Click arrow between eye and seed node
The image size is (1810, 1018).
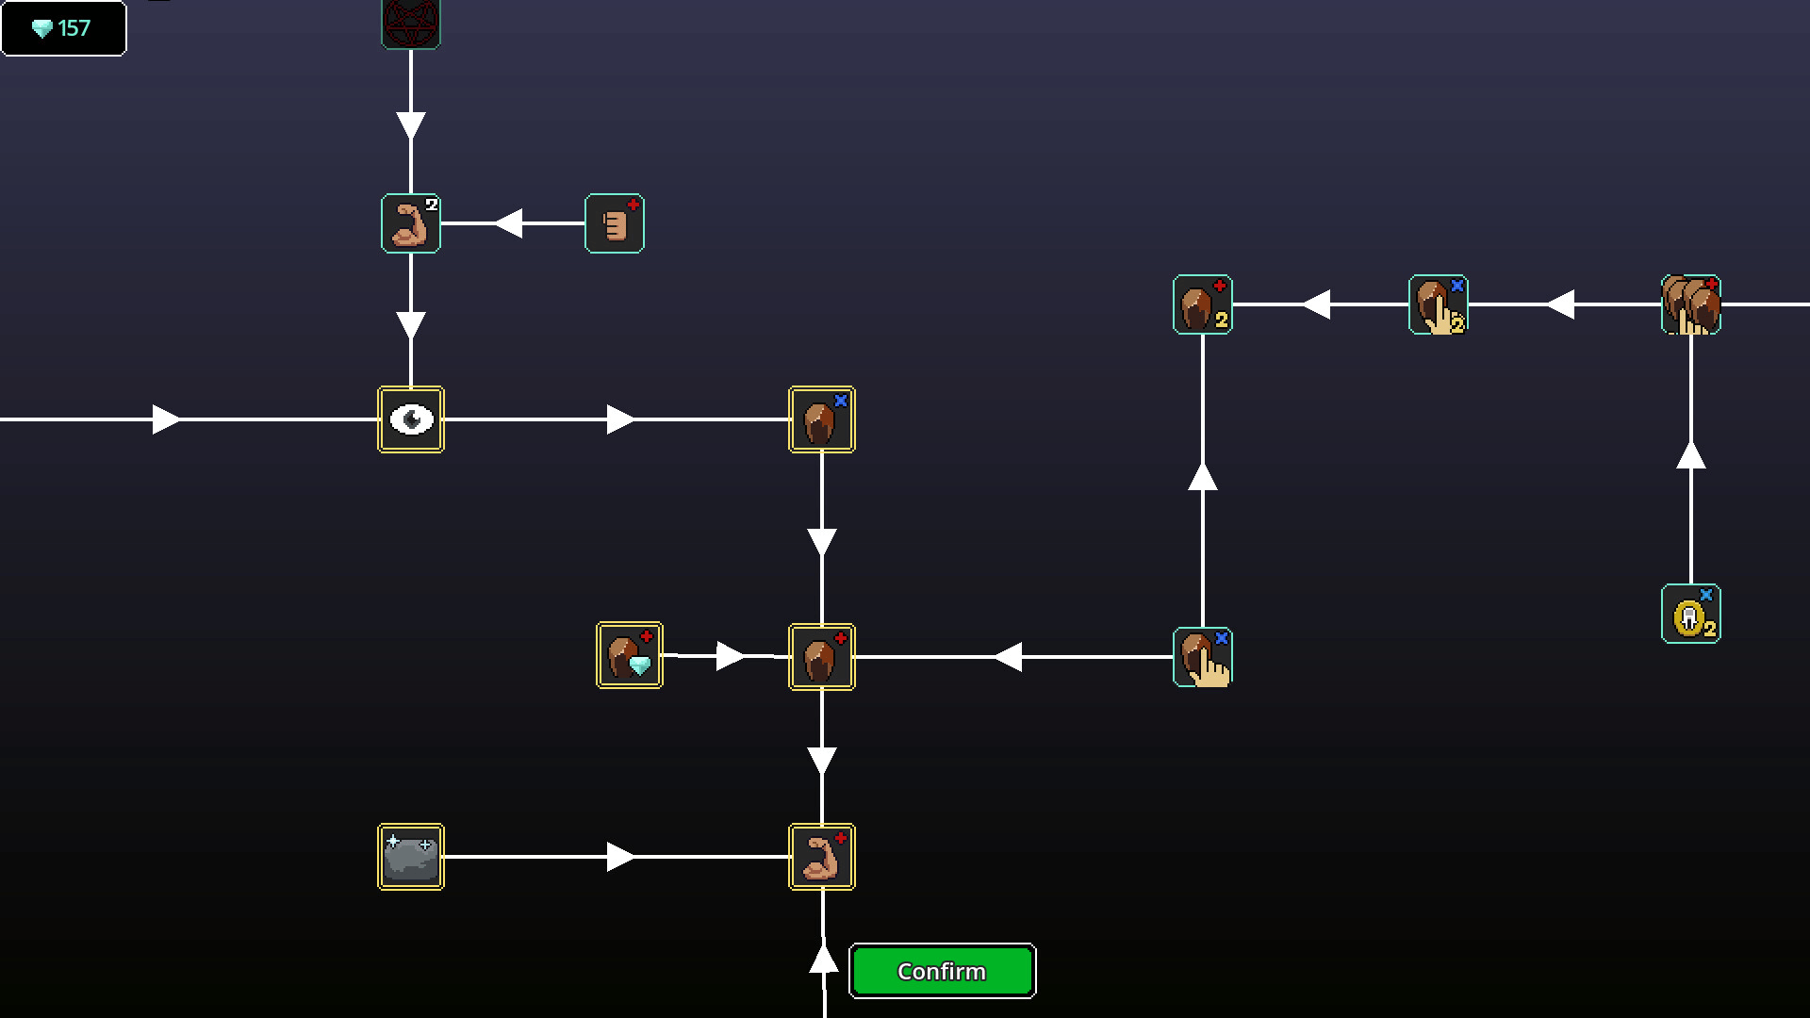point(620,419)
